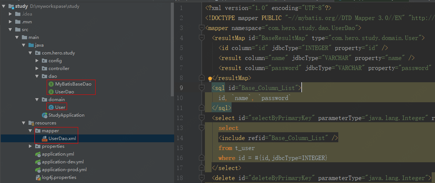Collapse the main folder arrow
This screenshot has width=435, height=183.
17,37
